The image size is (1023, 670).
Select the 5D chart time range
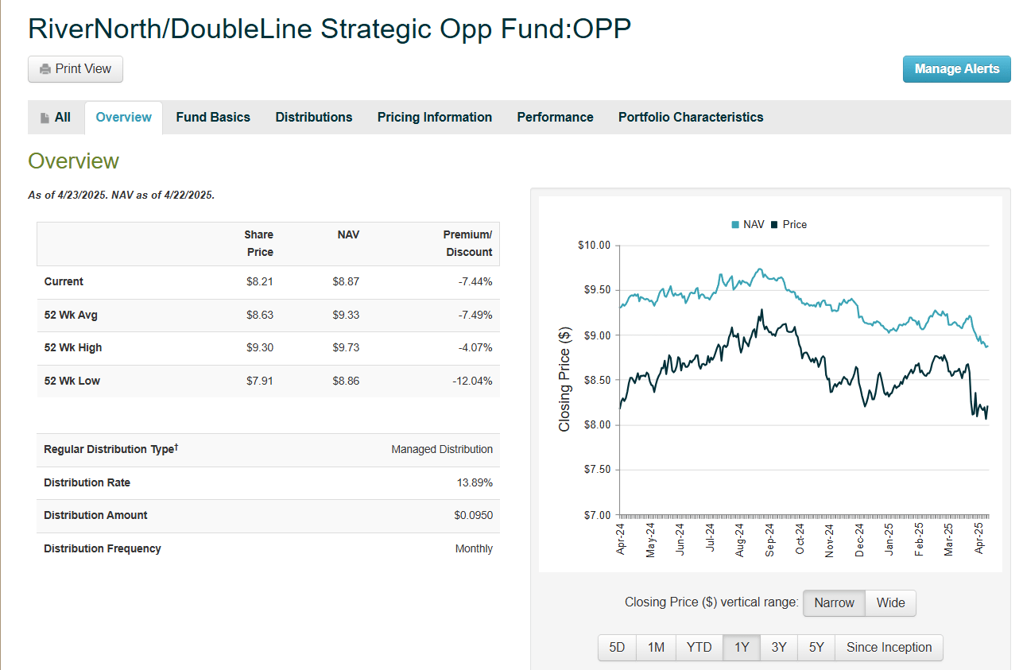tap(617, 647)
